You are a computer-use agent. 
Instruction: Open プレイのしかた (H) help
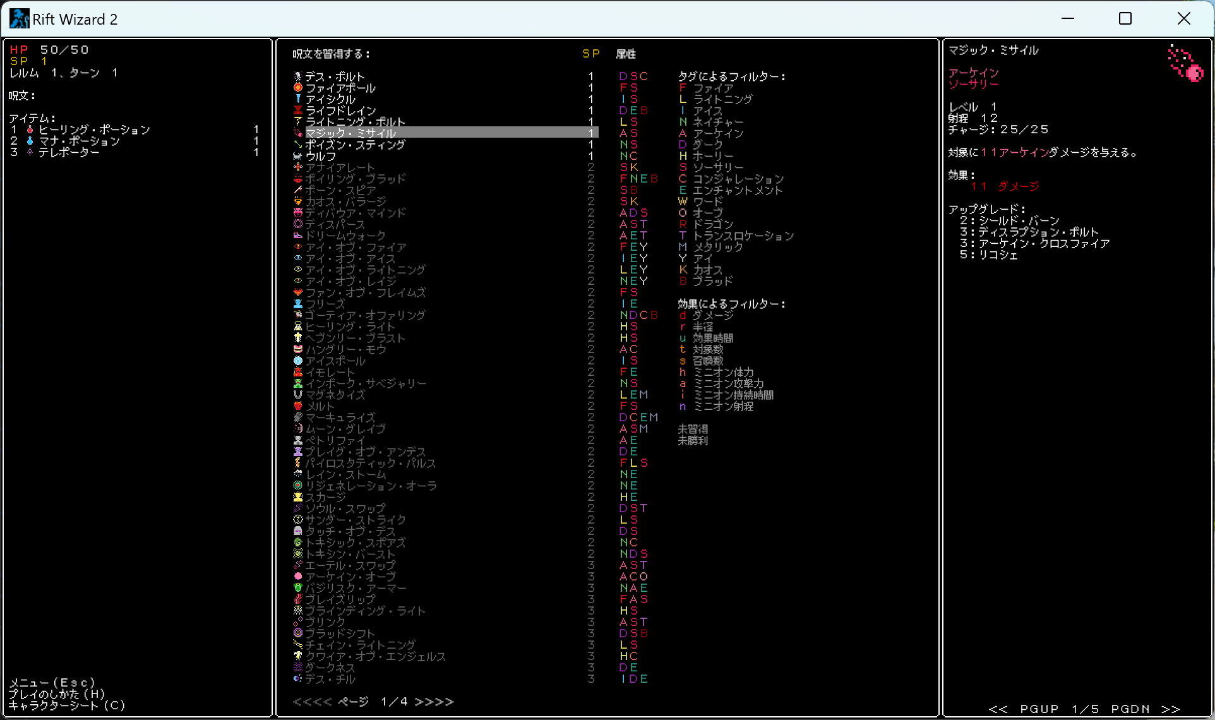(57, 694)
